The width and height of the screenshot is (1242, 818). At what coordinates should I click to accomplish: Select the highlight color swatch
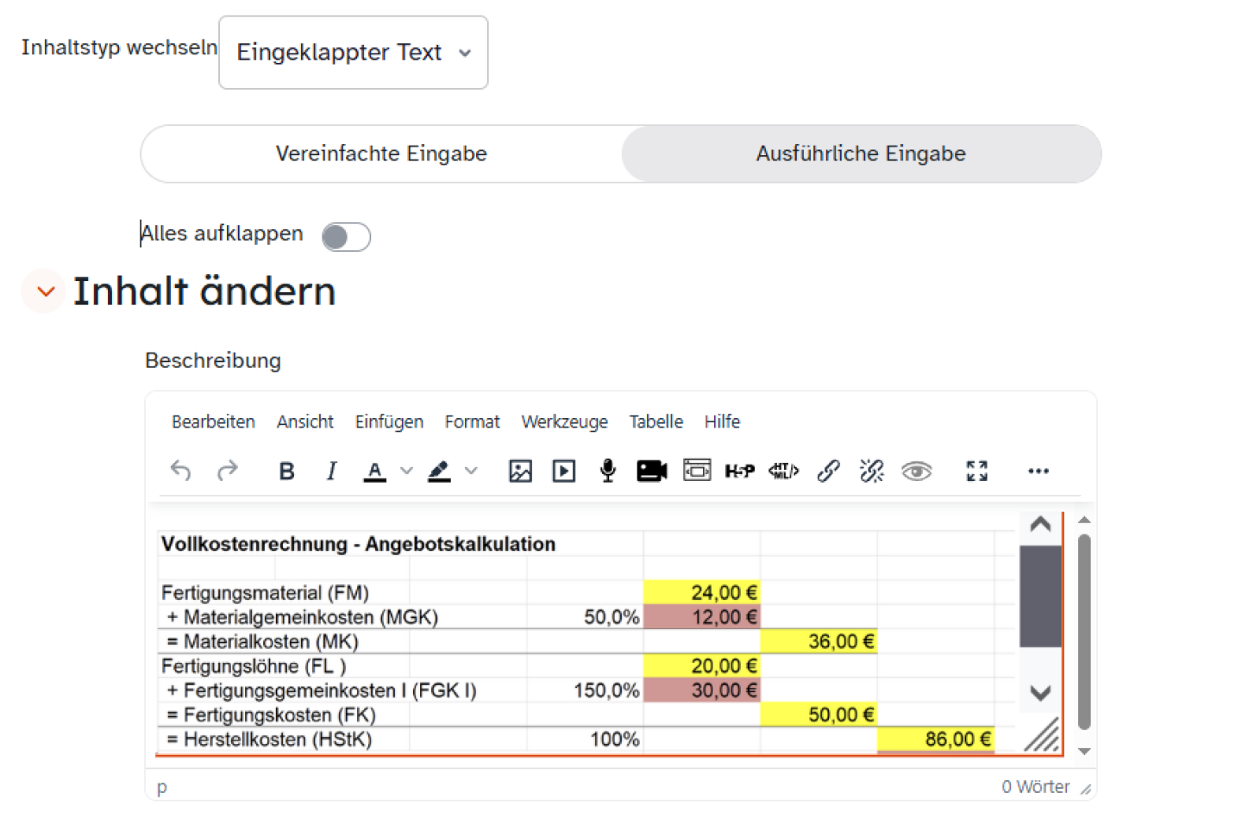point(440,471)
